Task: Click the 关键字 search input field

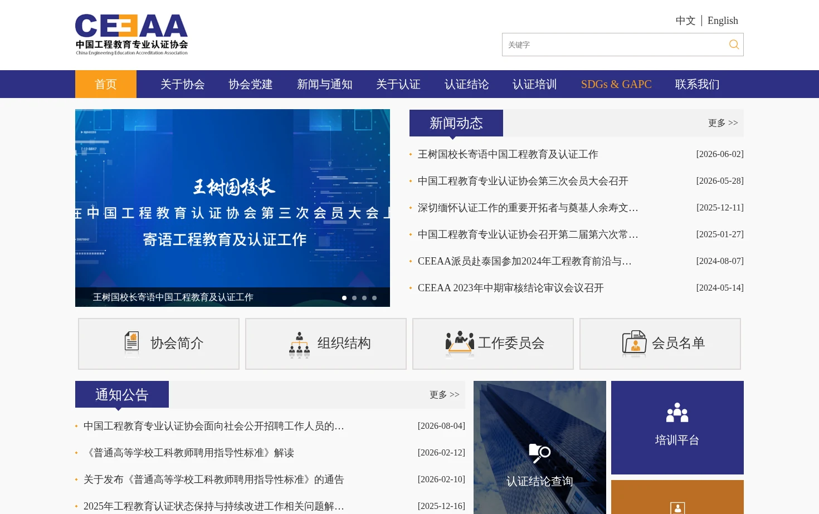Action: click(613, 45)
